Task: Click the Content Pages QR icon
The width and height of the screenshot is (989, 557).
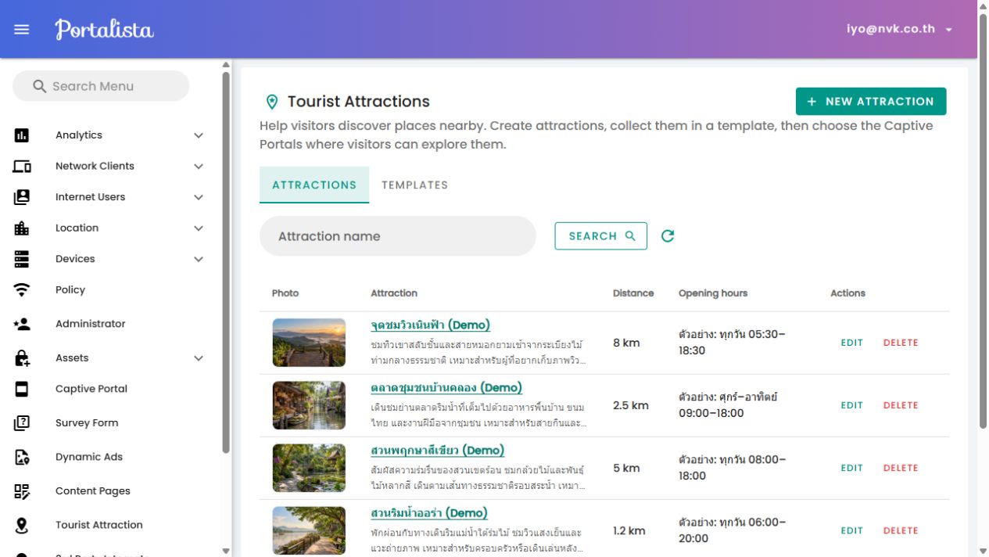Action: pyautogui.click(x=22, y=491)
